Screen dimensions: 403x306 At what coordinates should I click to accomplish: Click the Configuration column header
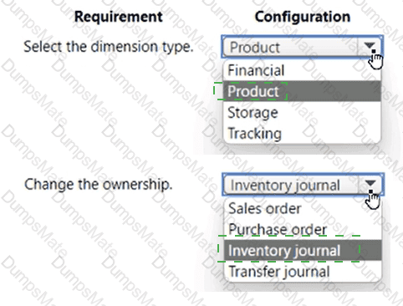303,17
